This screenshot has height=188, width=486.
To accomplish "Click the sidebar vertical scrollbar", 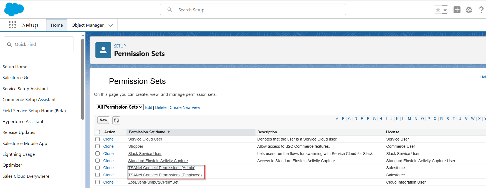I will (x=83, y=79).
